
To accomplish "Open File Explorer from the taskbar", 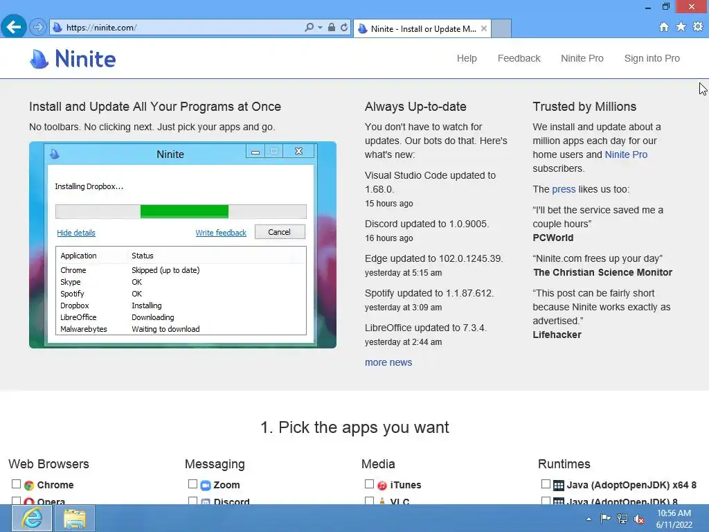I will (75, 518).
